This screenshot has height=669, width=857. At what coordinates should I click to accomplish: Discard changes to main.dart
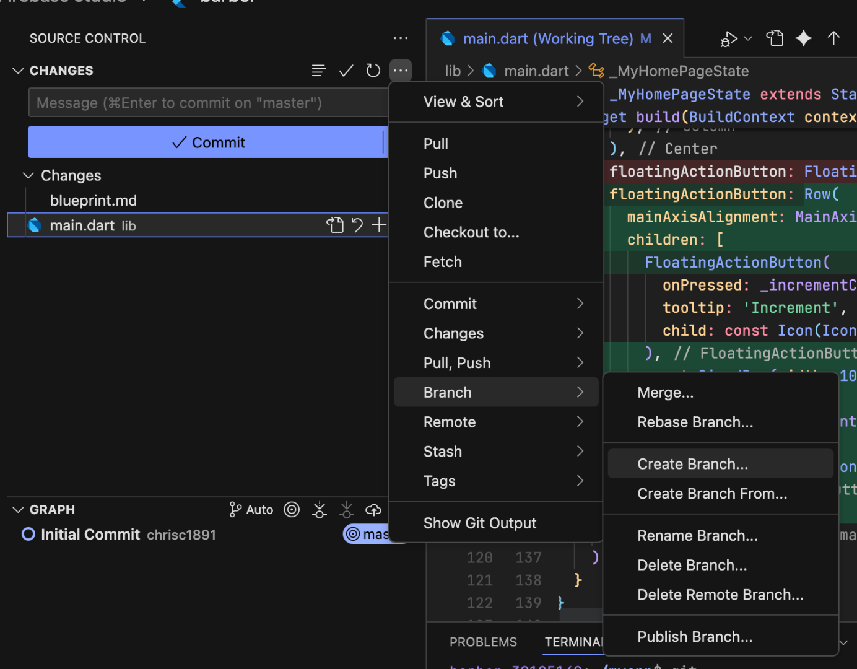tap(357, 225)
